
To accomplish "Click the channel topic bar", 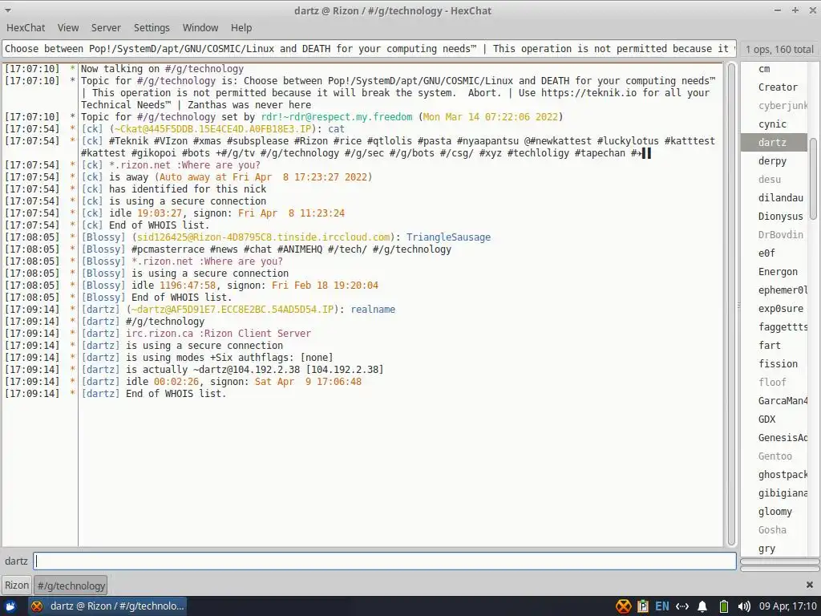I will tap(369, 49).
